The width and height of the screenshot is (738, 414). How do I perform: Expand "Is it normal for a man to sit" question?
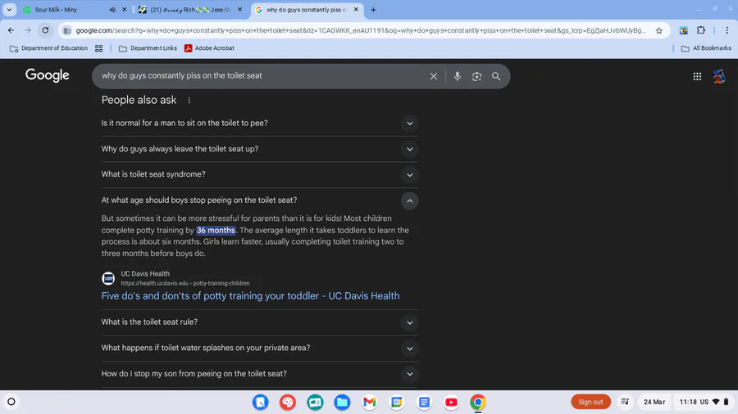click(409, 124)
